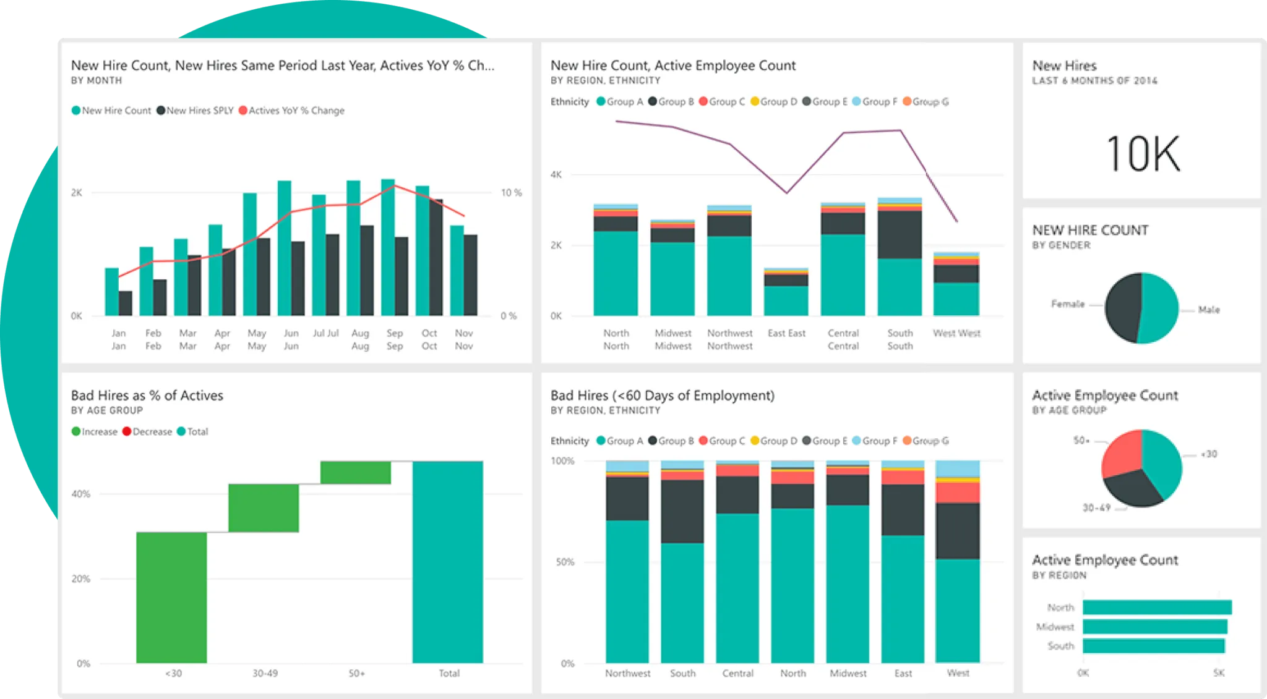
Task: Click the Midwest axis label in New Hire chart
Action: click(x=673, y=339)
